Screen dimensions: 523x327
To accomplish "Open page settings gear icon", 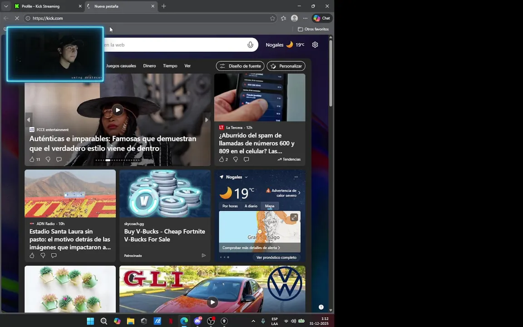I will (x=315, y=45).
